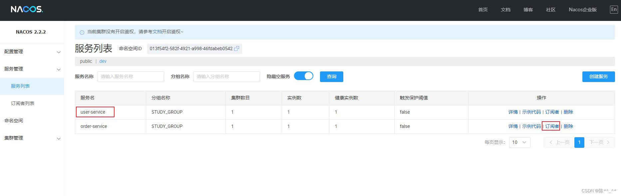Click the 查询 search button
Image resolution: width=621 pixels, height=196 pixels.
(332, 76)
